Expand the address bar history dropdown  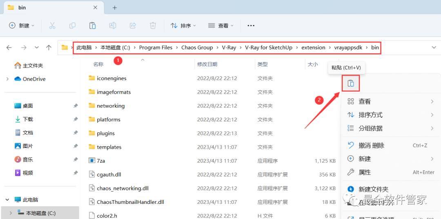(x=434, y=47)
